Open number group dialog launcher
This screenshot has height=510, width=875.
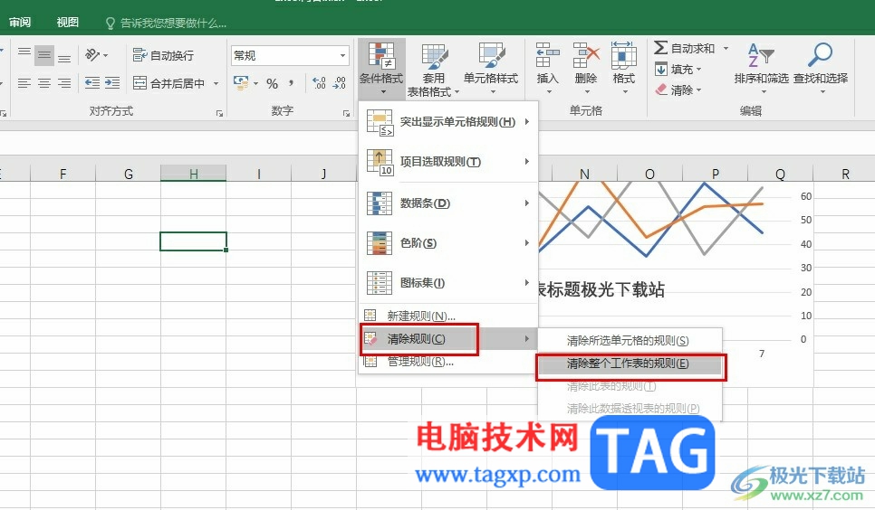pyautogui.click(x=347, y=113)
